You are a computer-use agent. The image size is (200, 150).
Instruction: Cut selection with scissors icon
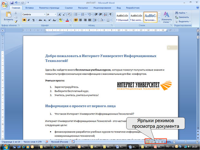click(16, 13)
